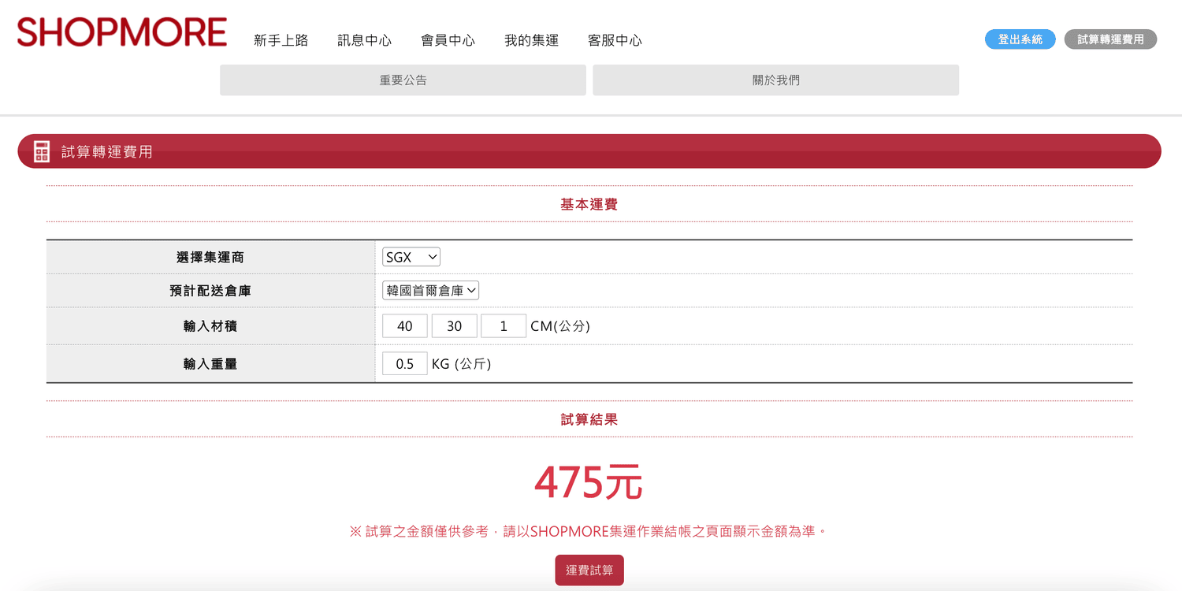Click the 預計配送倉庫 label
Screen dimensions: 1182x591
tap(210, 291)
